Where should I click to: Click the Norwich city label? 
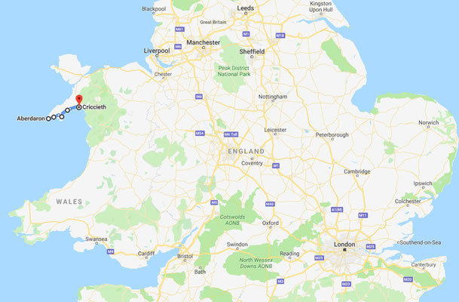click(429, 122)
